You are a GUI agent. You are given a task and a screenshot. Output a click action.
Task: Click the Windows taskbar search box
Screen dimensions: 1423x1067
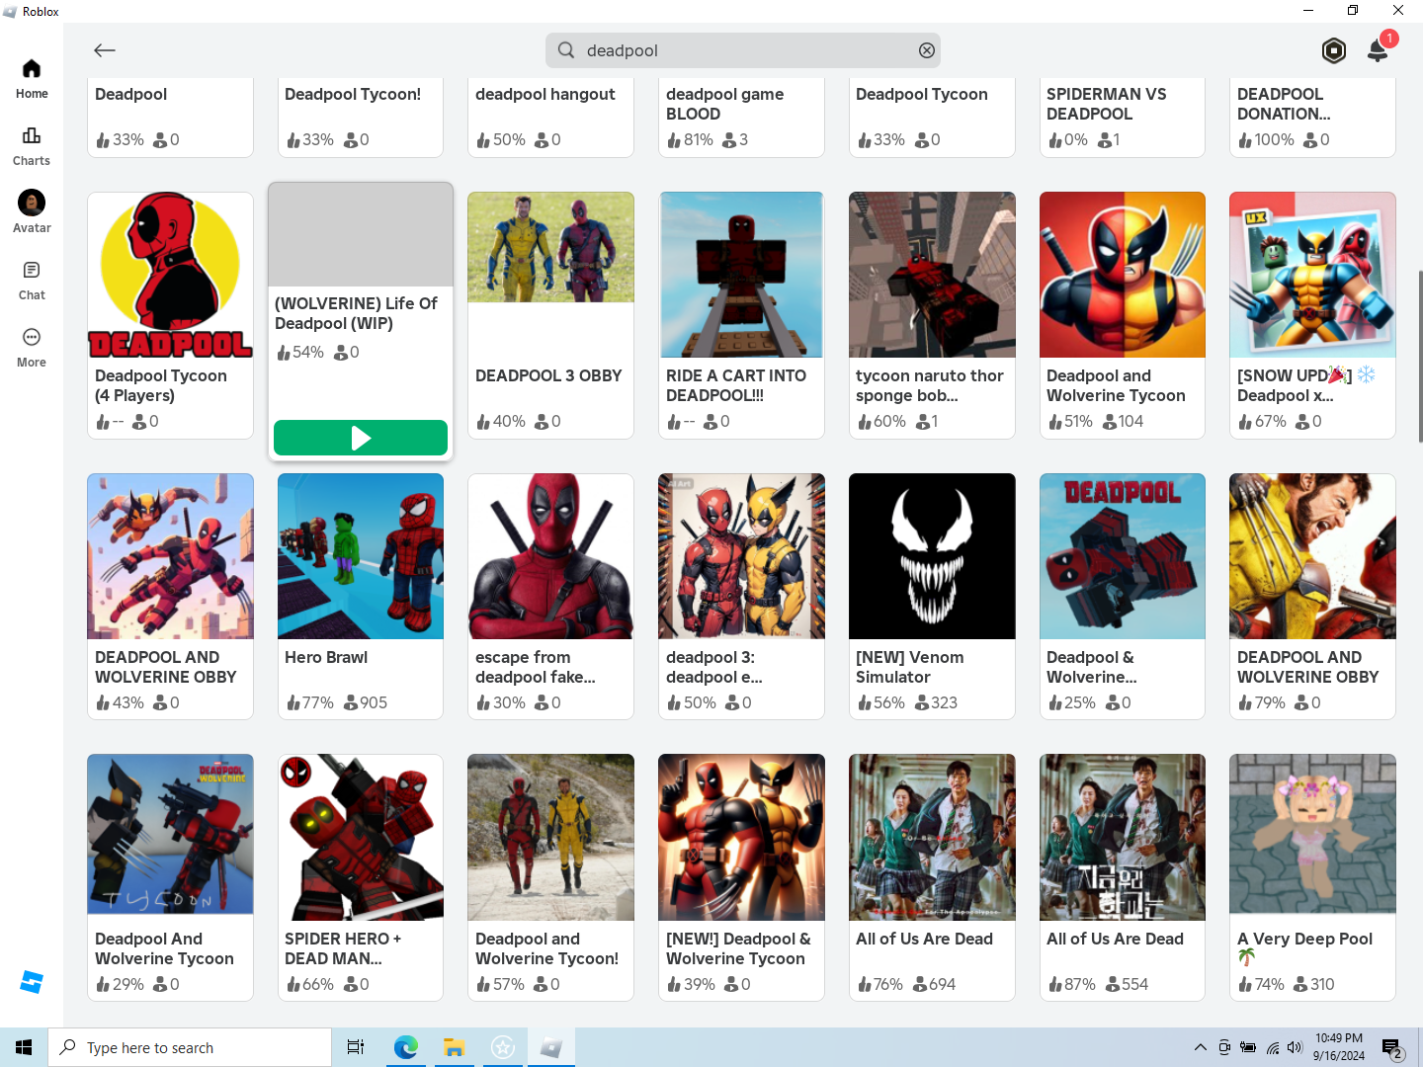tap(190, 1047)
